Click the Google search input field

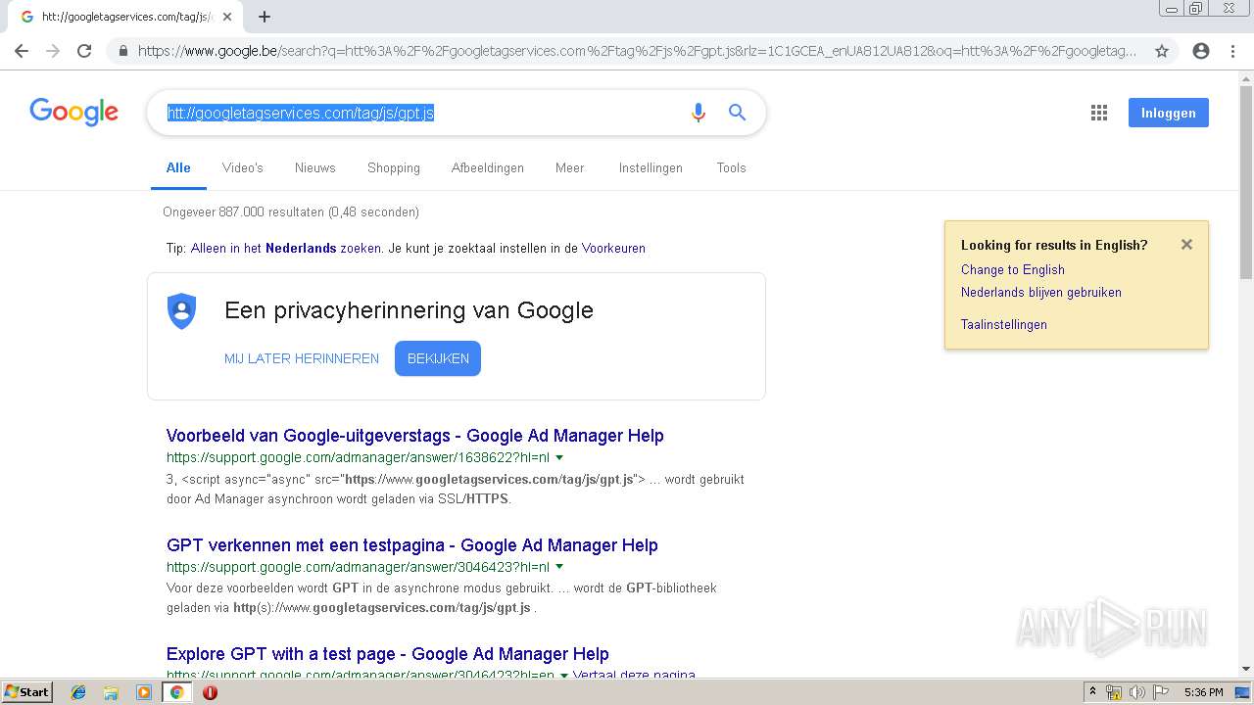pos(421,113)
